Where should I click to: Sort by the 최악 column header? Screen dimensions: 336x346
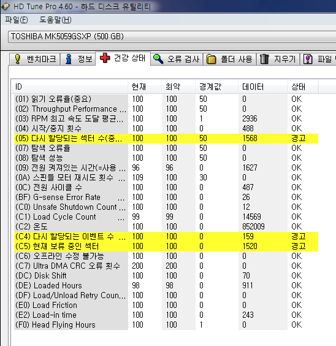point(178,87)
